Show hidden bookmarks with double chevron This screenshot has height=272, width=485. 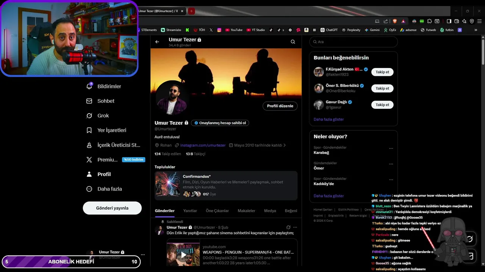pyautogui.click(x=476, y=30)
